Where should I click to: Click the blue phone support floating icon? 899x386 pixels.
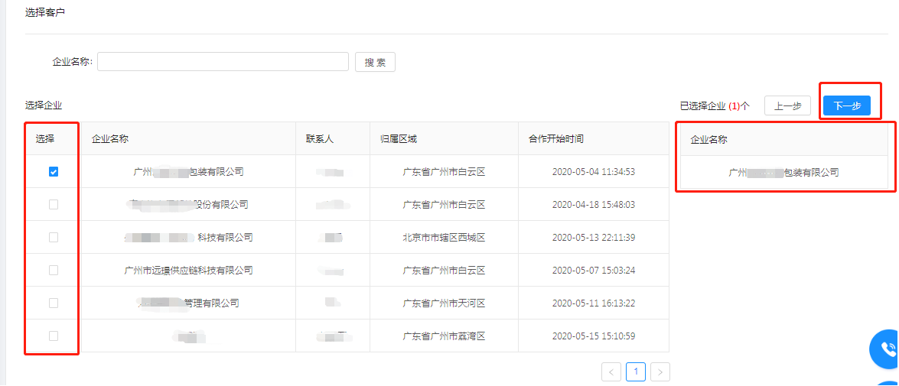coord(887,350)
